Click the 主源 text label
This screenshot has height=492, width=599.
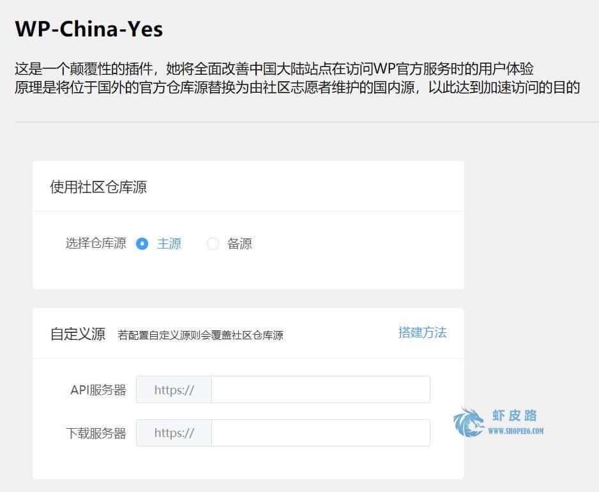[169, 243]
